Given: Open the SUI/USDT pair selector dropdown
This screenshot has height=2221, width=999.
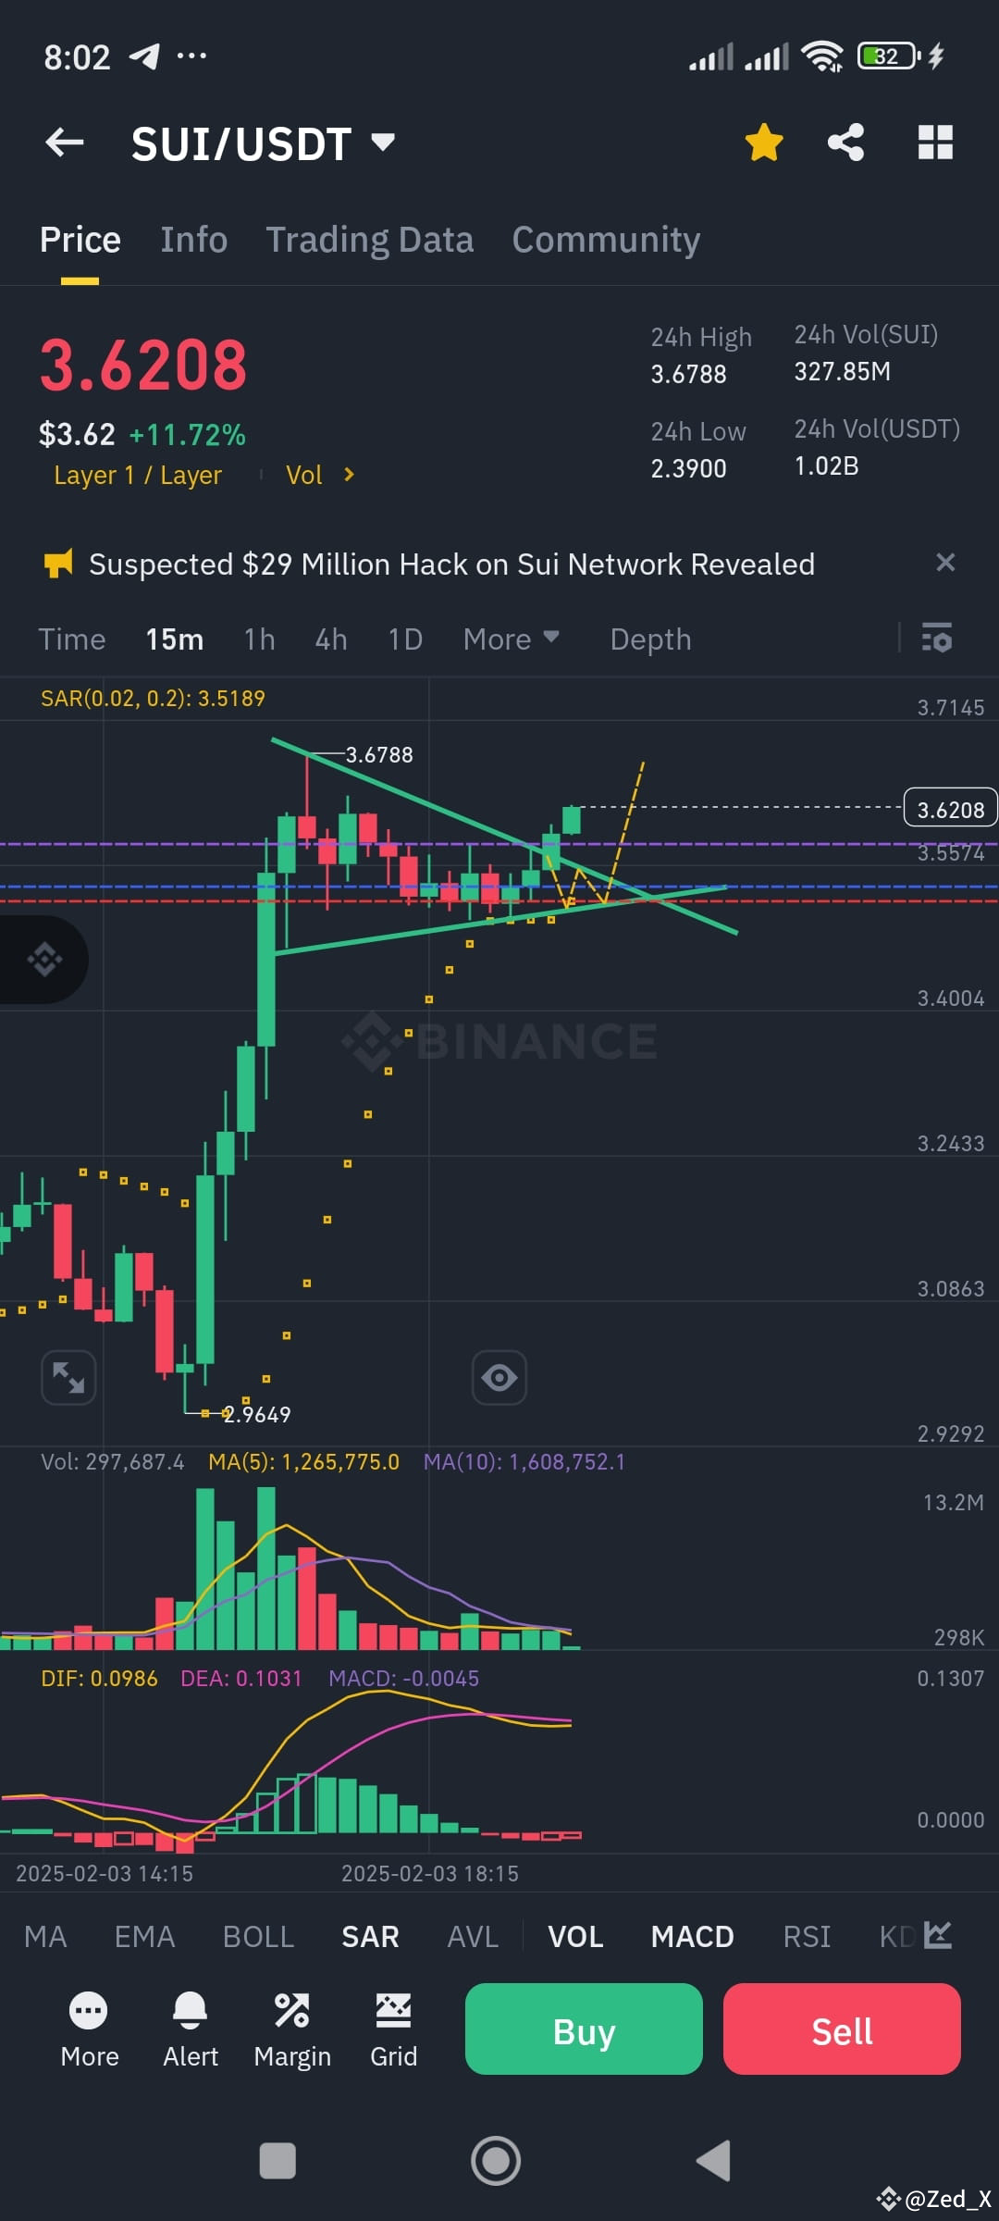Looking at the screenshot, I should coord(264,143).
